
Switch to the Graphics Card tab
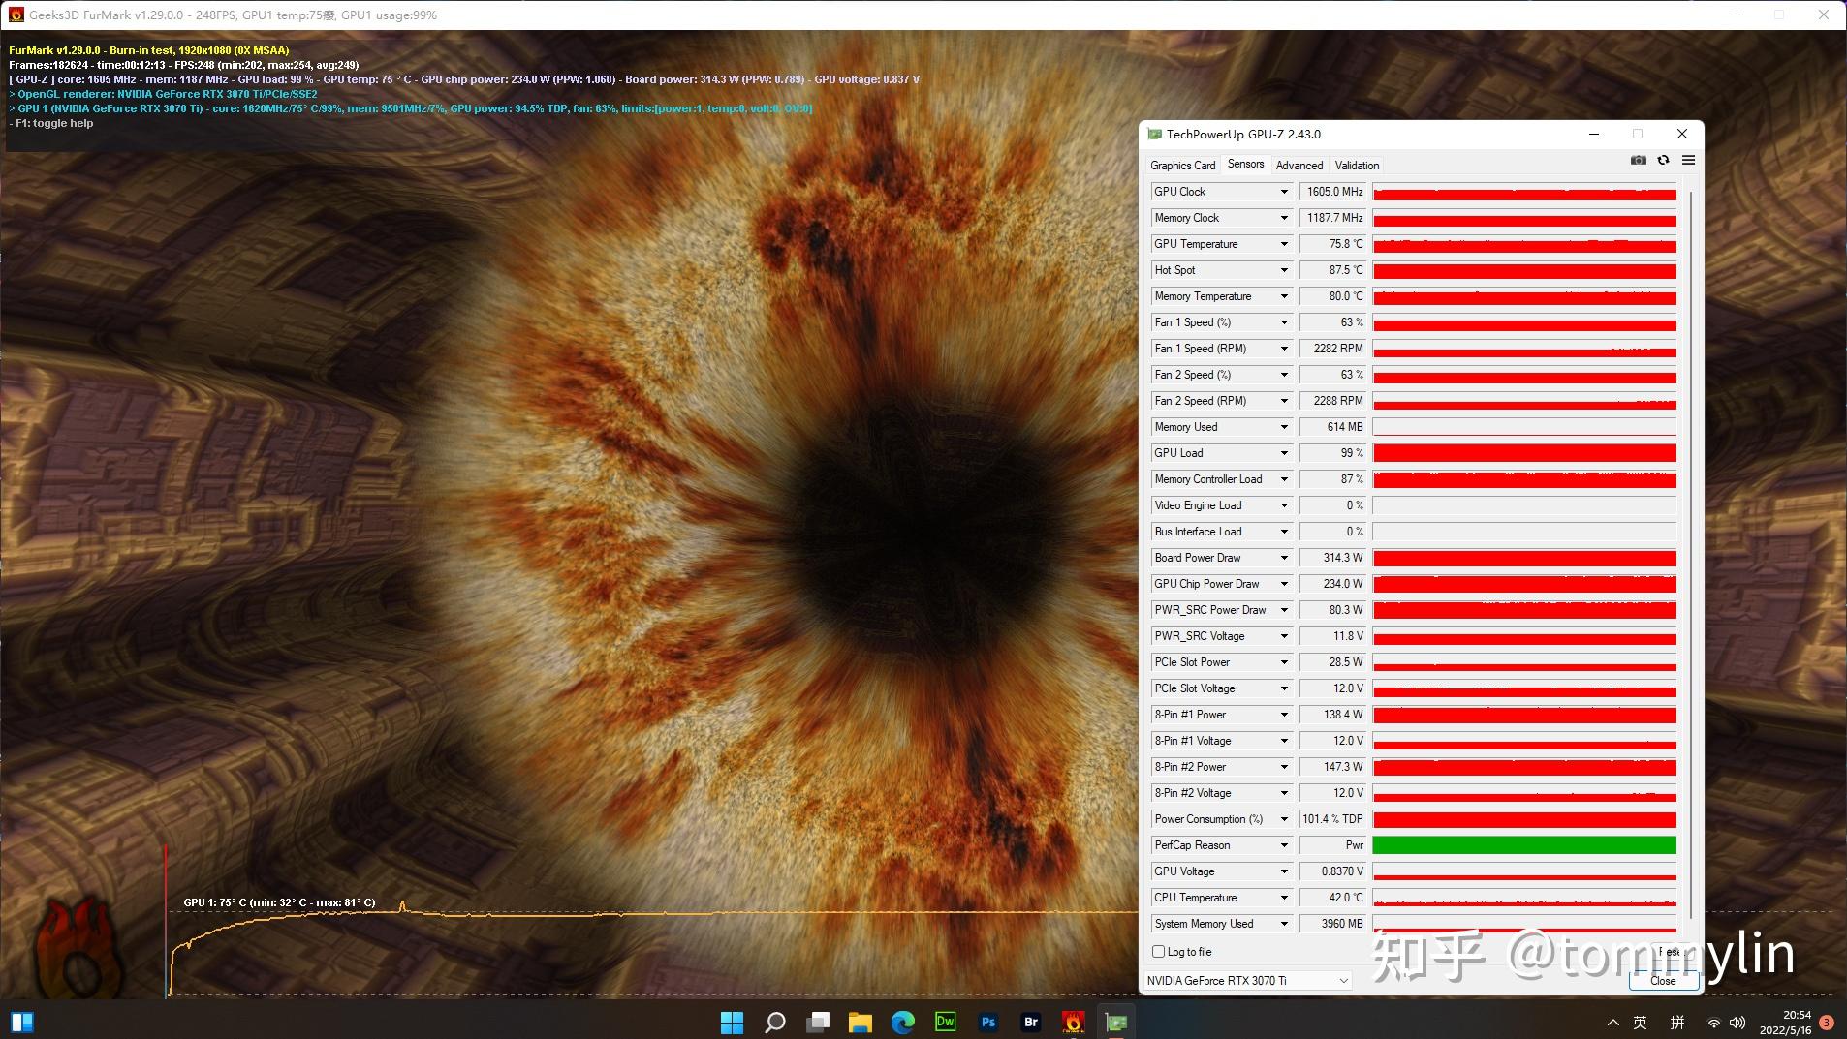pos(1182,166)
